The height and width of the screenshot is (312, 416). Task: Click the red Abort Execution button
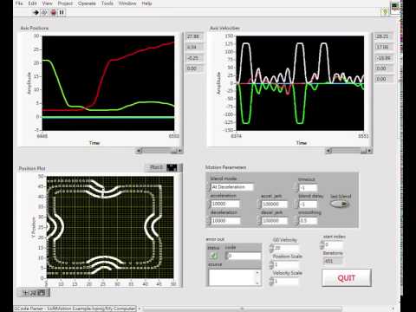tap(54, 12)
